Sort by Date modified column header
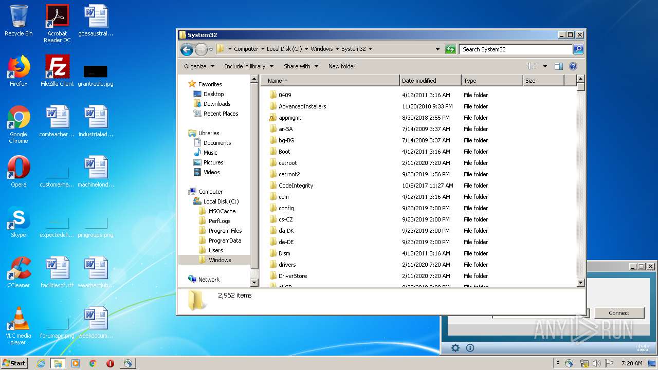Image resolution: width=658 pixels, height=370 pixels. click(x=430, y=81)
